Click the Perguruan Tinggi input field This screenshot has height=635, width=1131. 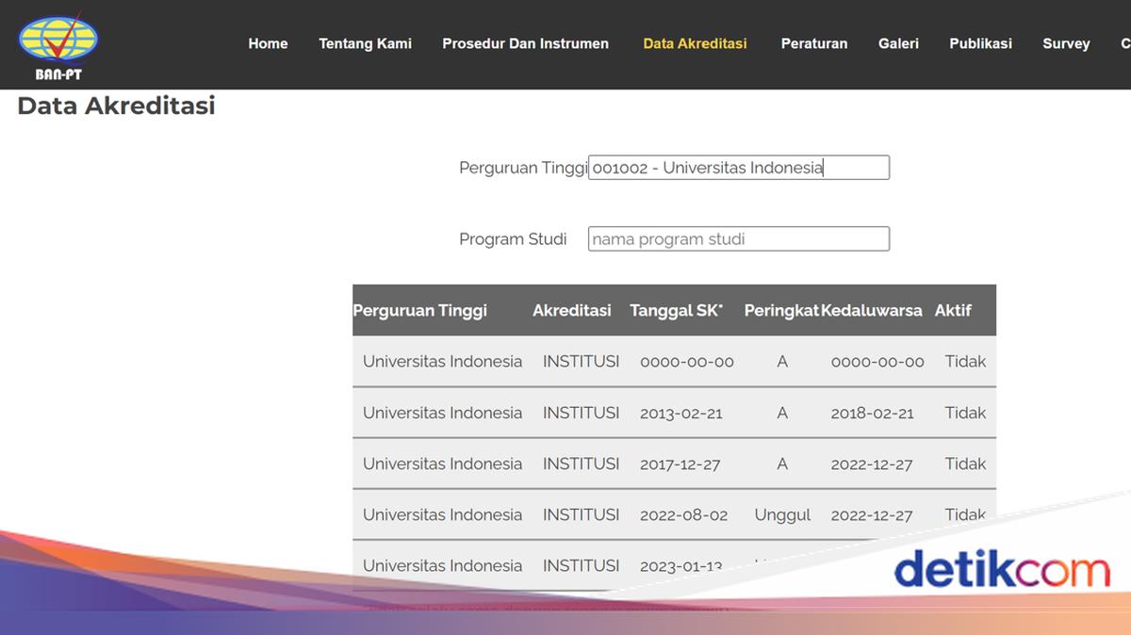click(x=738, y=168)
